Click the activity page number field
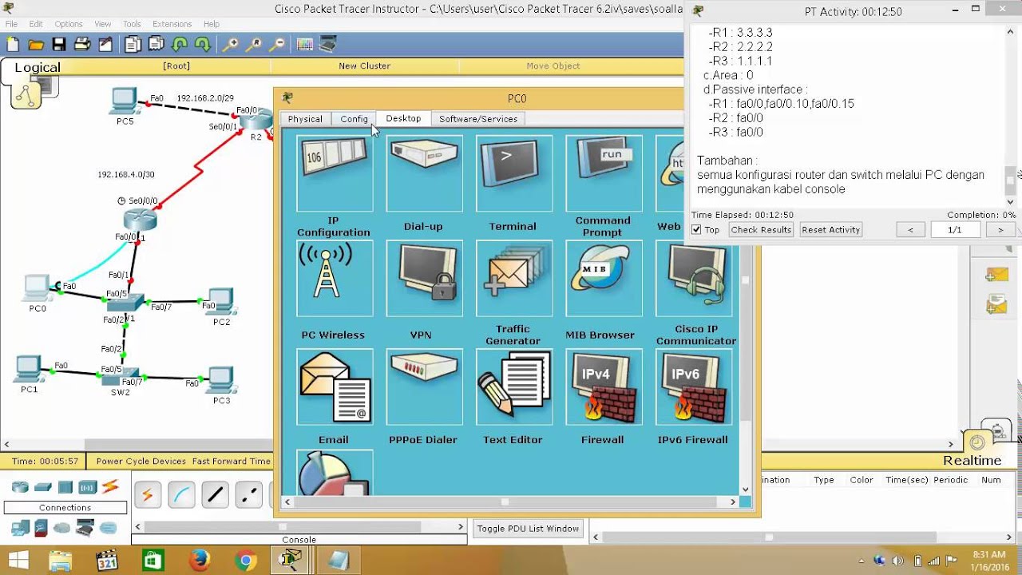 tap(954, 230)
